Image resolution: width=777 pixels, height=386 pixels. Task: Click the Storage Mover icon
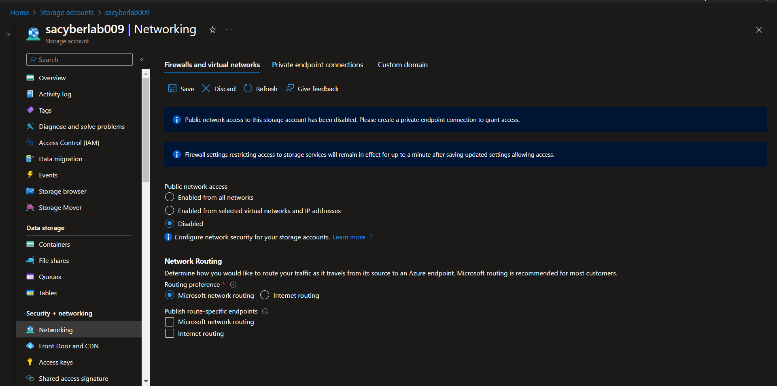tap(30, 207)
